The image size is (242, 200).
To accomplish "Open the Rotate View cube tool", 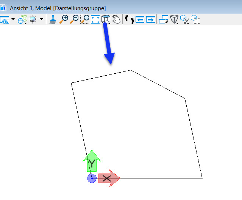I will 106,19.
